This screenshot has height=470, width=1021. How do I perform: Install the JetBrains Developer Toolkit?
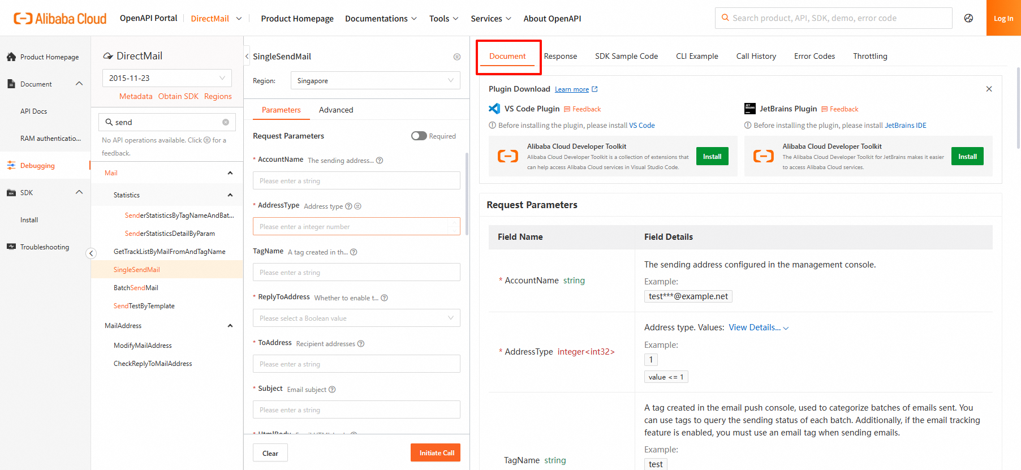967,156
